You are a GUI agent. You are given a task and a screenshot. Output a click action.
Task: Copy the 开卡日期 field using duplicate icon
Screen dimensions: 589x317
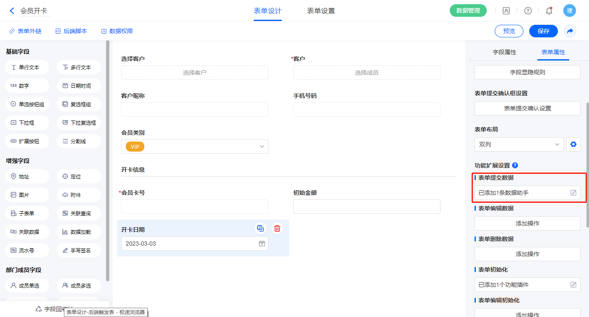coord(260,228)
